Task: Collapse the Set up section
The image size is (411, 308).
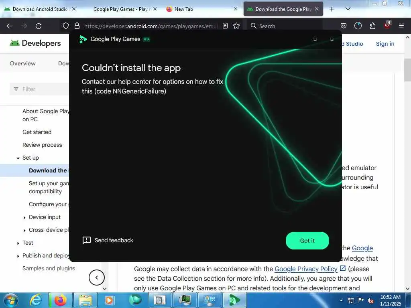Action: click(x=18, y=158)
